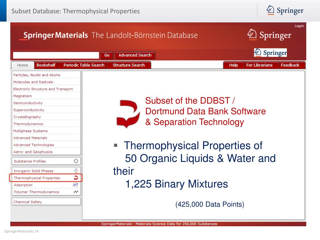Open Particles, Nuclei and Atoms category
Image resolution: width=320 pixels, height=240 pixels.
tap(46, 75)
